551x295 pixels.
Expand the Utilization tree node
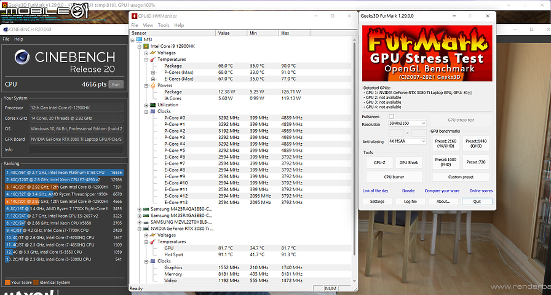[x=146, y=105]
